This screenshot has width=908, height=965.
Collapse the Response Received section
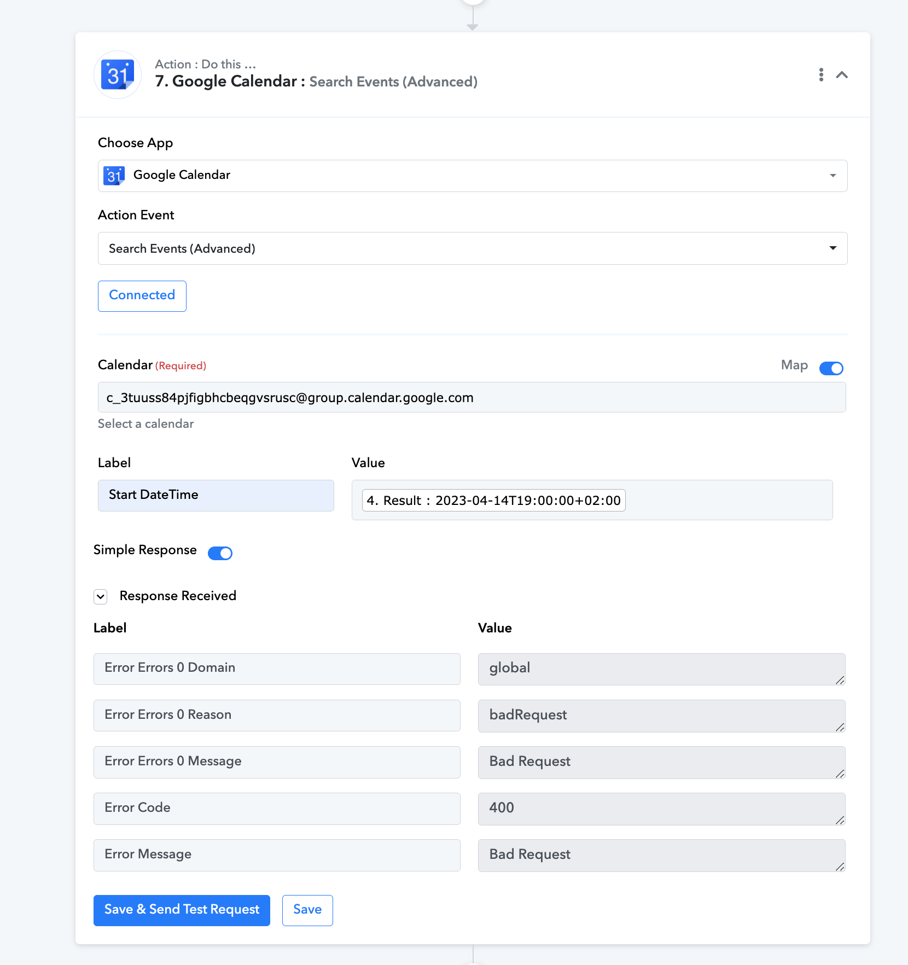pyautogui.click(x=101, y=596)
